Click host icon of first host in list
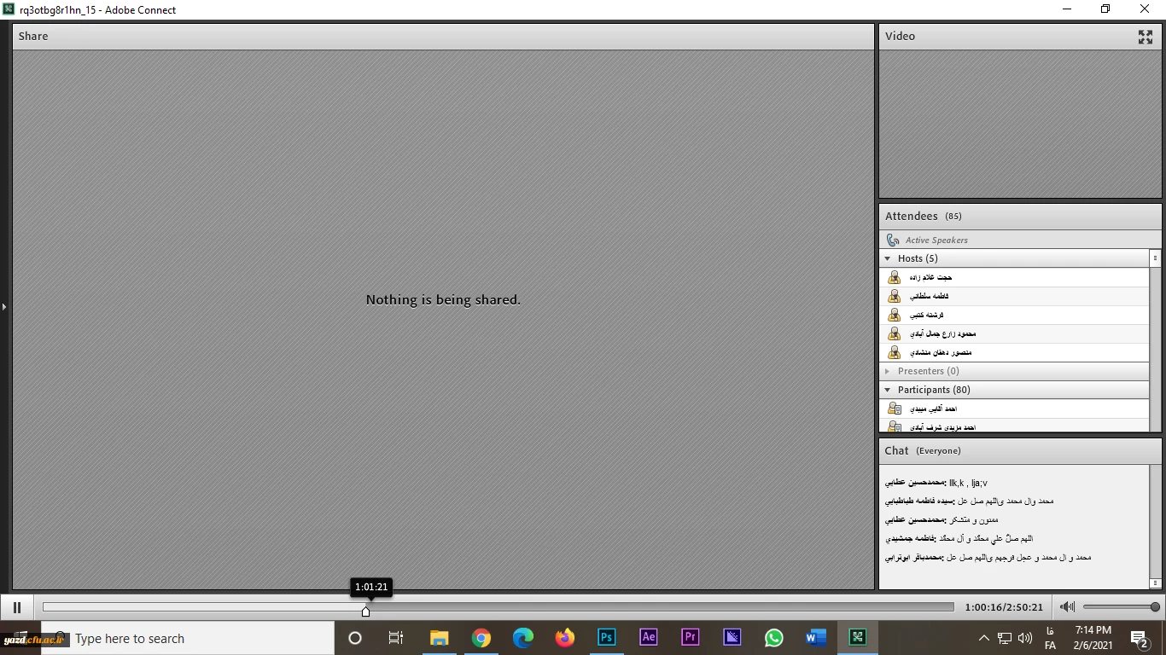Screen dimensions: 1166x655 [x=894, y=277]
